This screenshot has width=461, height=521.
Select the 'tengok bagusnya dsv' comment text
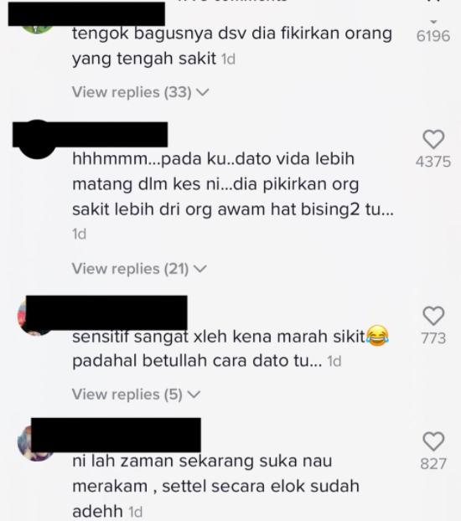tap(232, 46)
